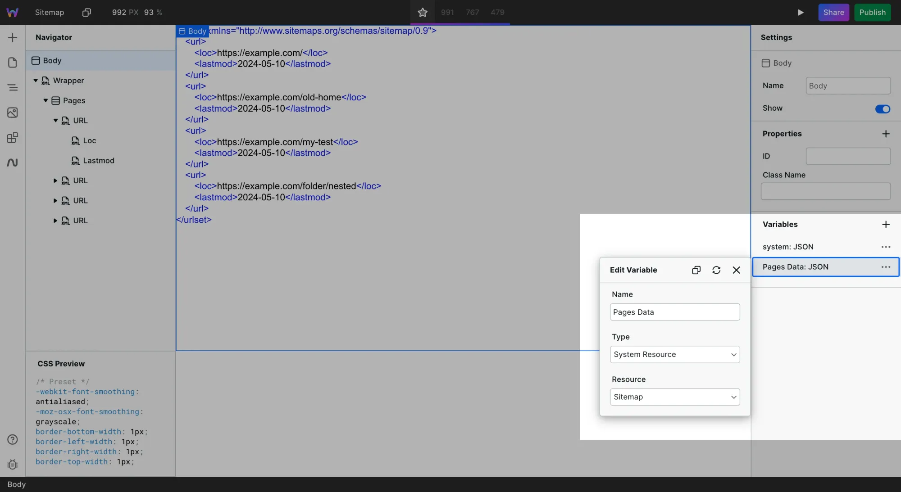Toggle Show for the Body element
This screenshot has width=901, height=492.
(x=882, y=109)
